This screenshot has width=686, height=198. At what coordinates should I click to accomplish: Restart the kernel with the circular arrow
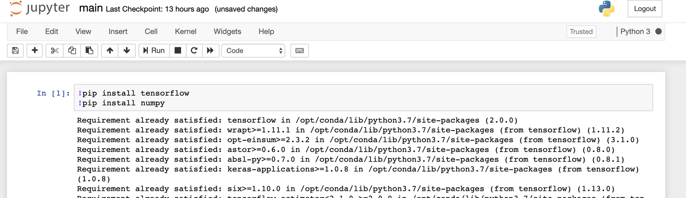click(194, 51)
